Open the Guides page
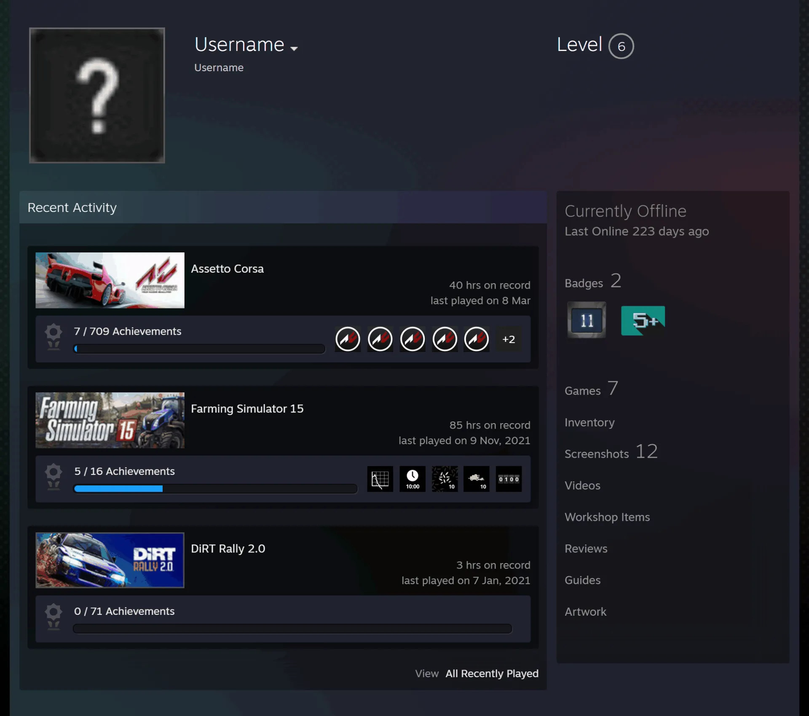 coord(582,580)
